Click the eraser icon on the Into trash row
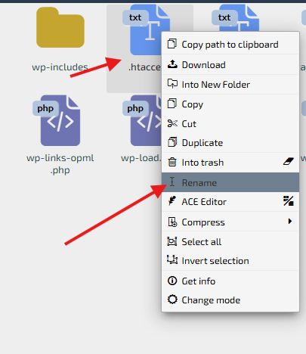This screenshot has height=354, width=306. (x=289, y=161)
